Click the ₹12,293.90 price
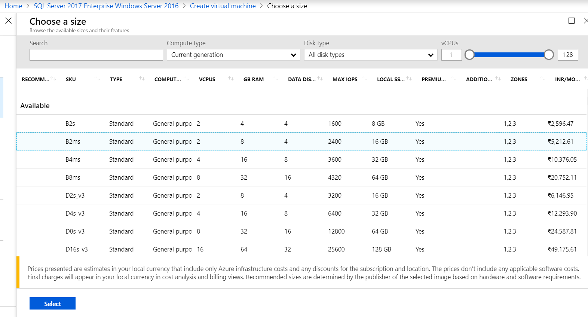 pyautogui.click(x=562, y=213)
